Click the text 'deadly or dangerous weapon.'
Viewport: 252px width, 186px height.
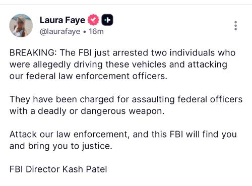tap(101, 111)
